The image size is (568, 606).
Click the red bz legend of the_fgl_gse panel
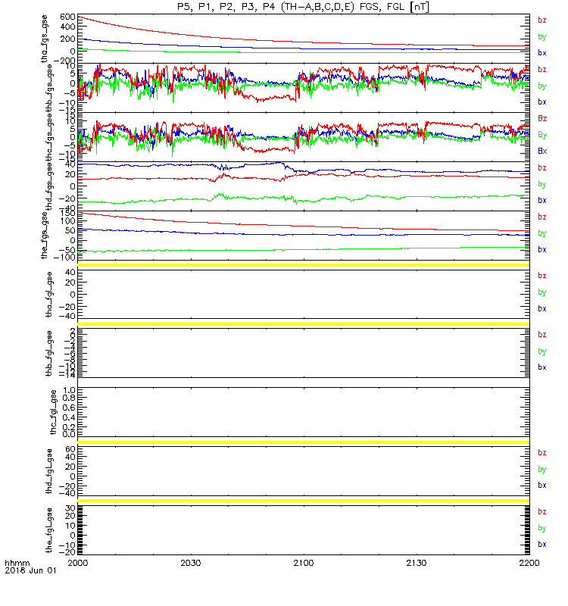pyautogui.click(x=542, y=512)
